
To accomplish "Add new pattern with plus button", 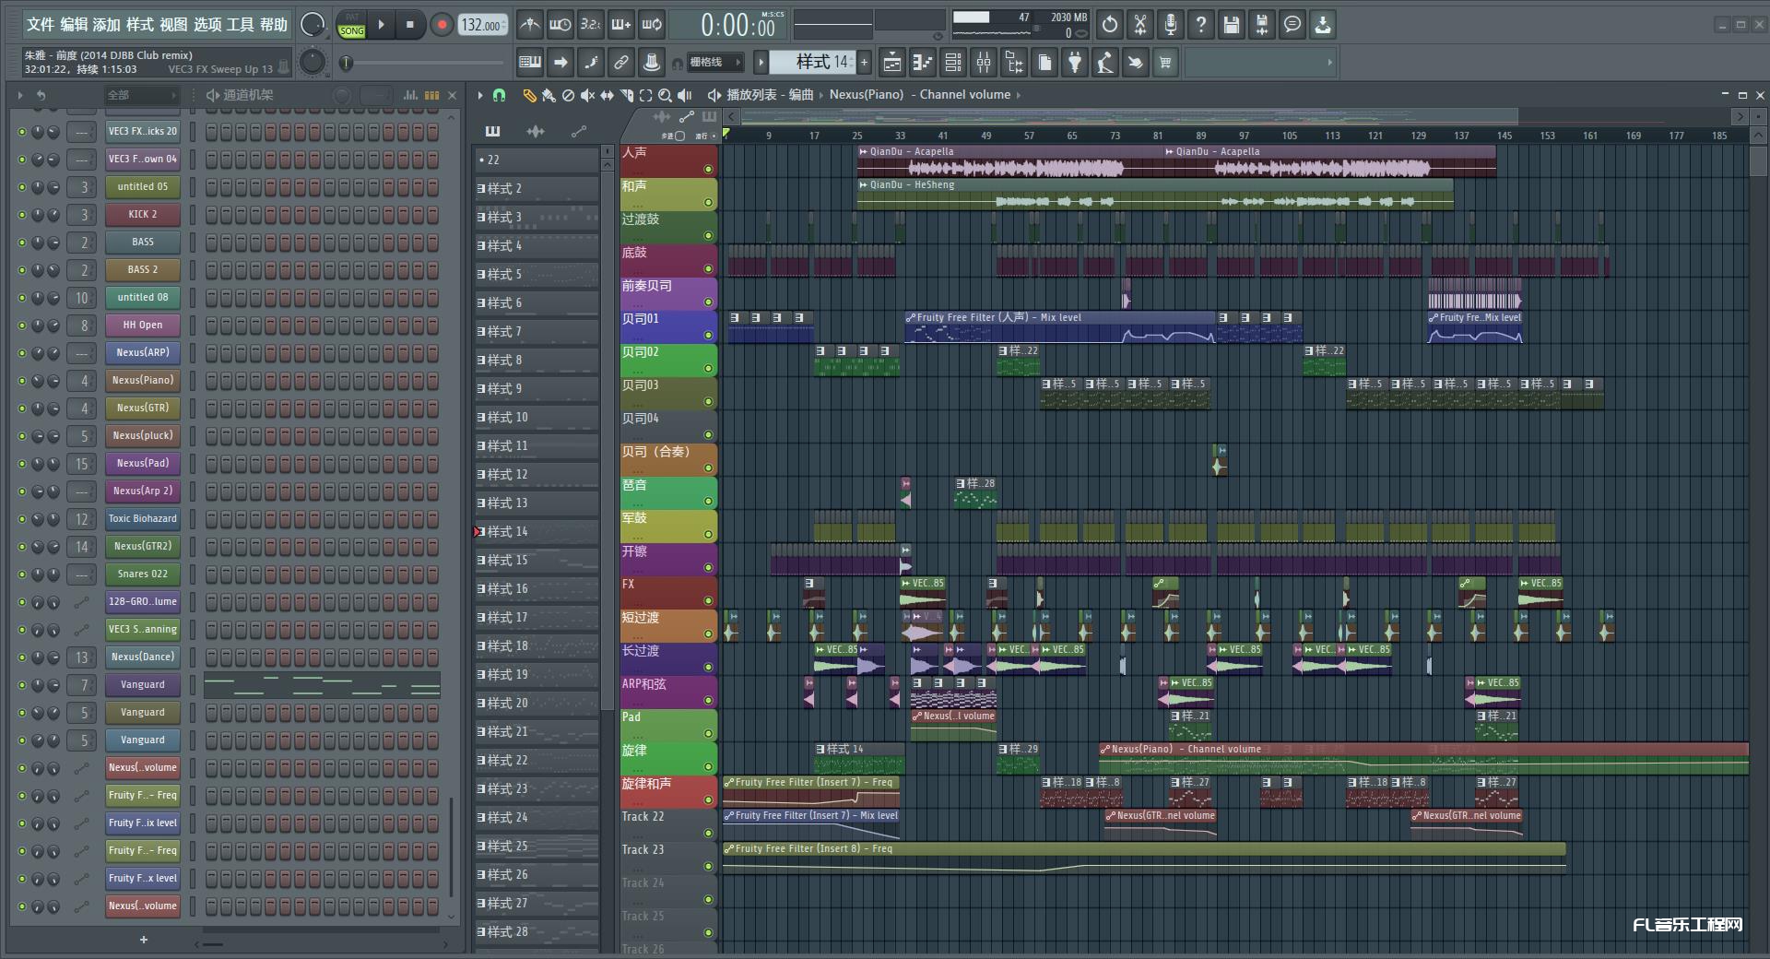I will coord(864,62).
